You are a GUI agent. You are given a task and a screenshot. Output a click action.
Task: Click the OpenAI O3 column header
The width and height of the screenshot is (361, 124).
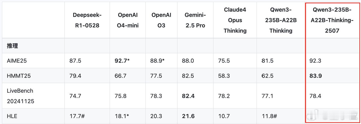tap(161, 20)
